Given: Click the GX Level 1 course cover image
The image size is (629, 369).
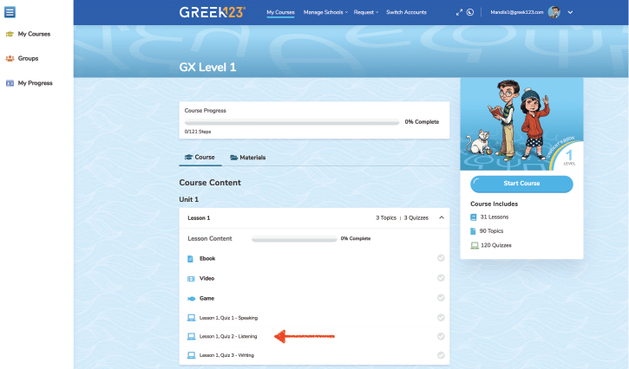Looking at the screenshot, I should [521, 124].
